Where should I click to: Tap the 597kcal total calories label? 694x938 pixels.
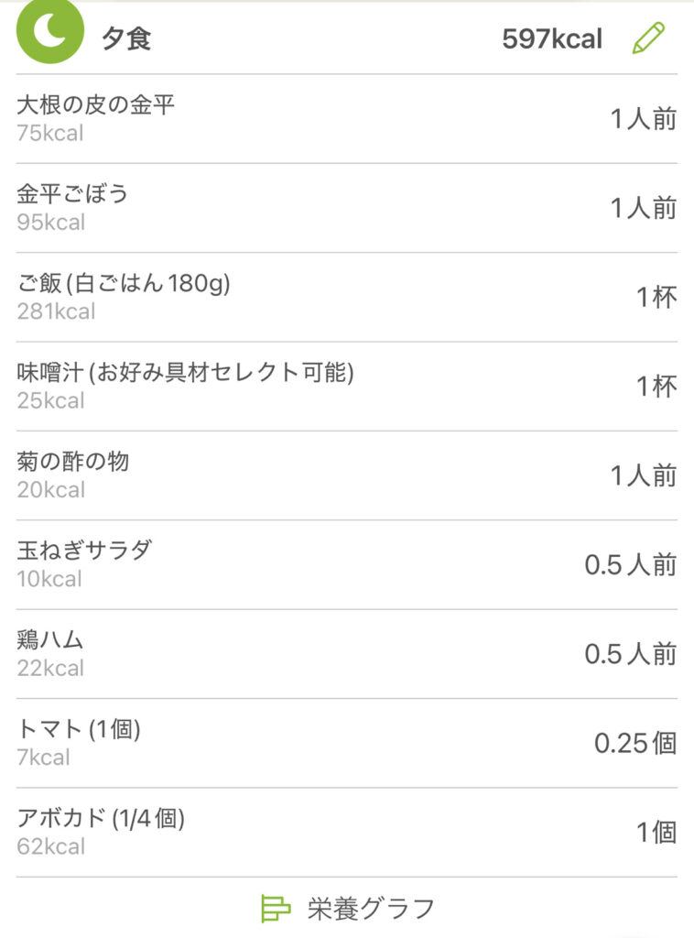(552, 39)
